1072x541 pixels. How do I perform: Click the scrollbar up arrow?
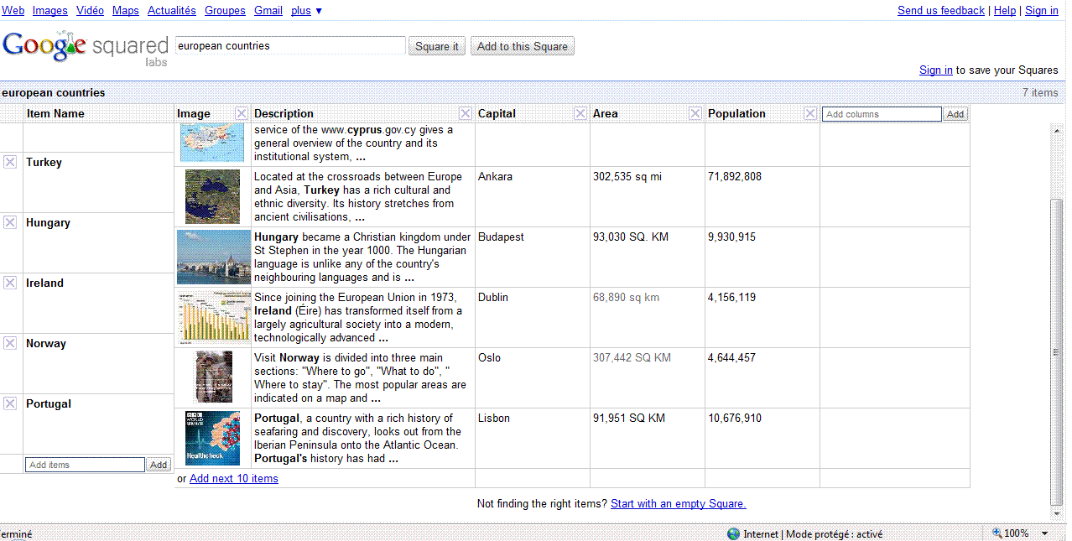(x=1057, y=131)
